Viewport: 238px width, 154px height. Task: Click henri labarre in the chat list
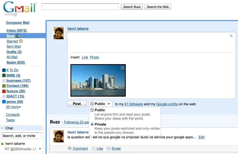click(x=15, y=143)
